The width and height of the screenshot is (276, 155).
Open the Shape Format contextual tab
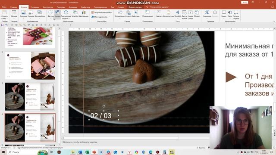[x=135, y=7]
